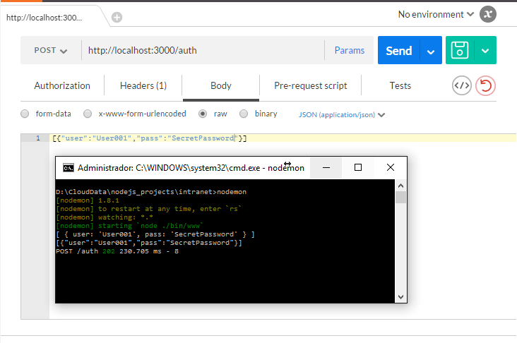Open environment quick look x icon
The width and height of the screenshot is (517, 343).
488,14
